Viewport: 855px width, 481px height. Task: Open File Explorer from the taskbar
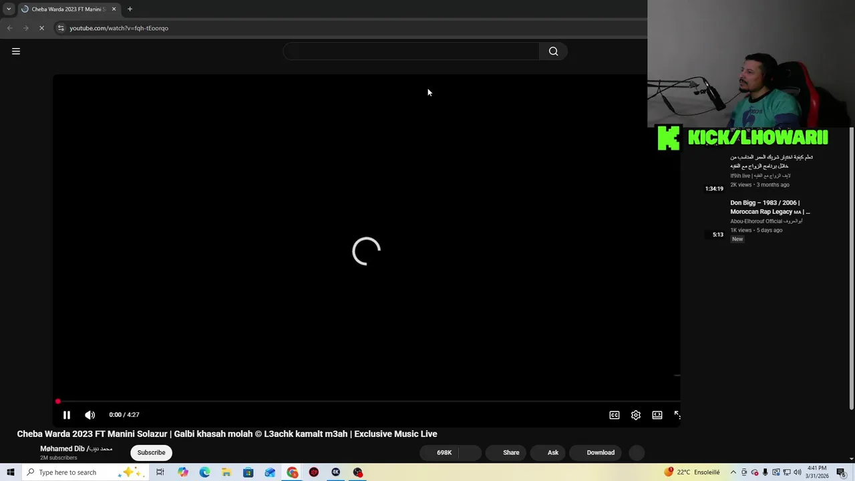(x=226, y=472)
